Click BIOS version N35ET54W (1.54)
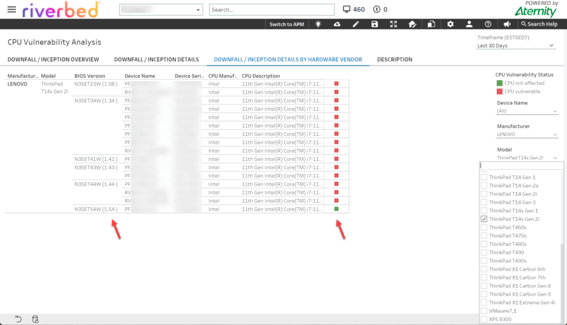567x325 pixels. (x=96, y=209)
